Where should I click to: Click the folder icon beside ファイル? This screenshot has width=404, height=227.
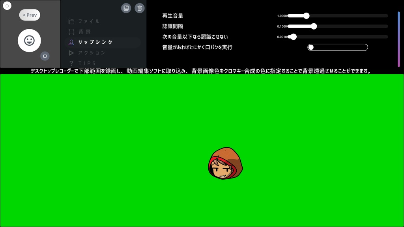71,21
